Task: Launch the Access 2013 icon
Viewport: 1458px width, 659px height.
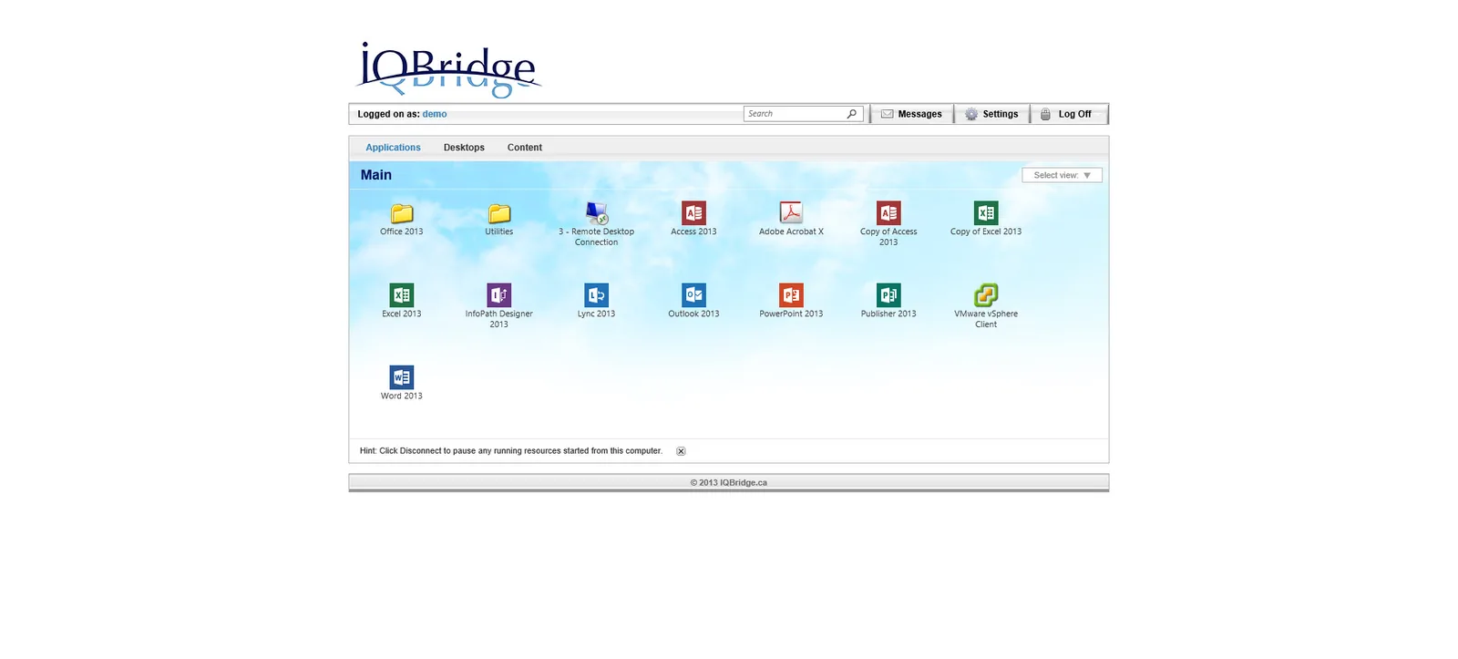Action: pos(694,213)
